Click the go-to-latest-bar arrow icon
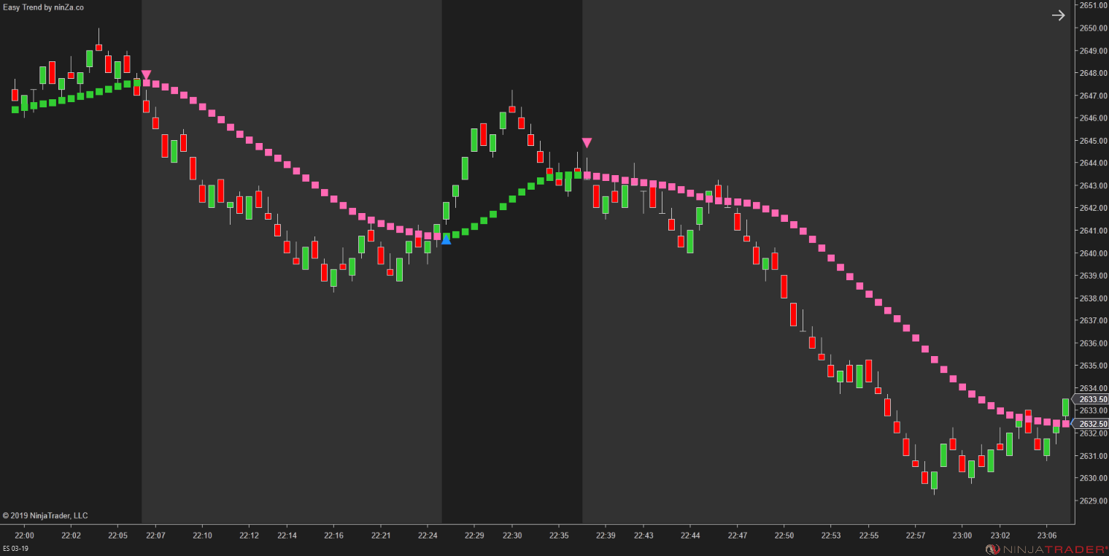The width and height of the screenshot is (1109, 556). [x=1059, y=15]
